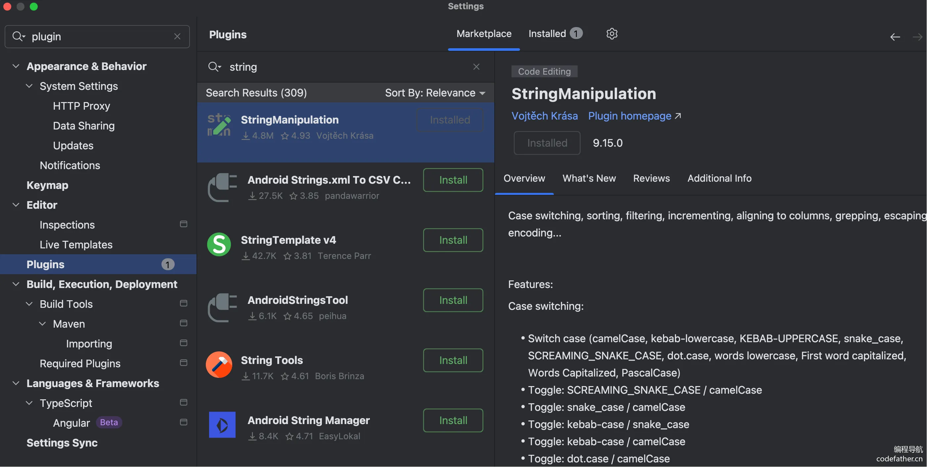Collapse the Languages & Frameworks section

[16, 383]
